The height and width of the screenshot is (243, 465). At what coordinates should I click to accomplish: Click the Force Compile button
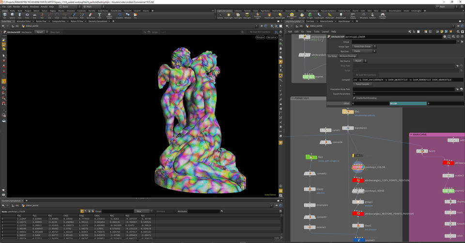pyautogui.click(x=362, y=84)
